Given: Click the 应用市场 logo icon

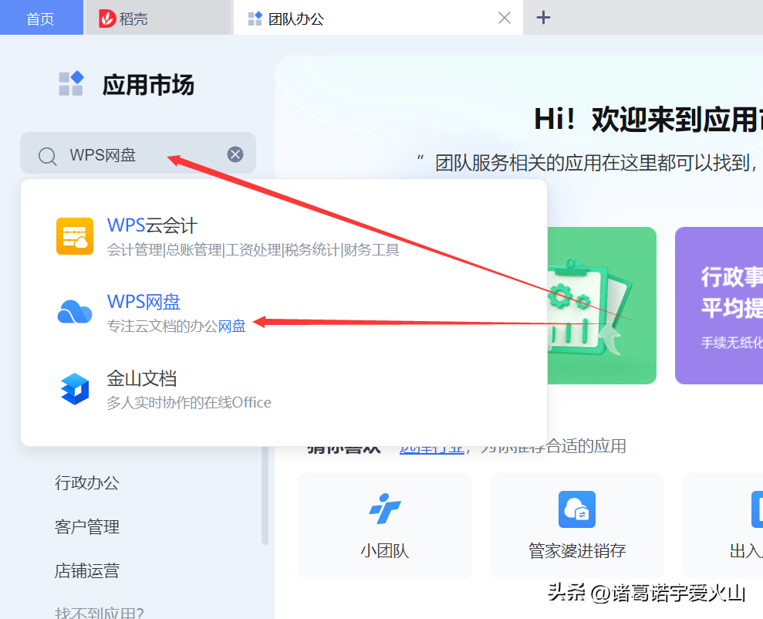Looking at the screenshot, I should 71,83.
